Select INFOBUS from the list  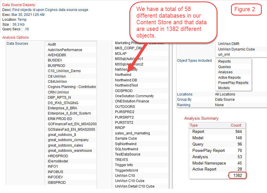pos(55,172)
